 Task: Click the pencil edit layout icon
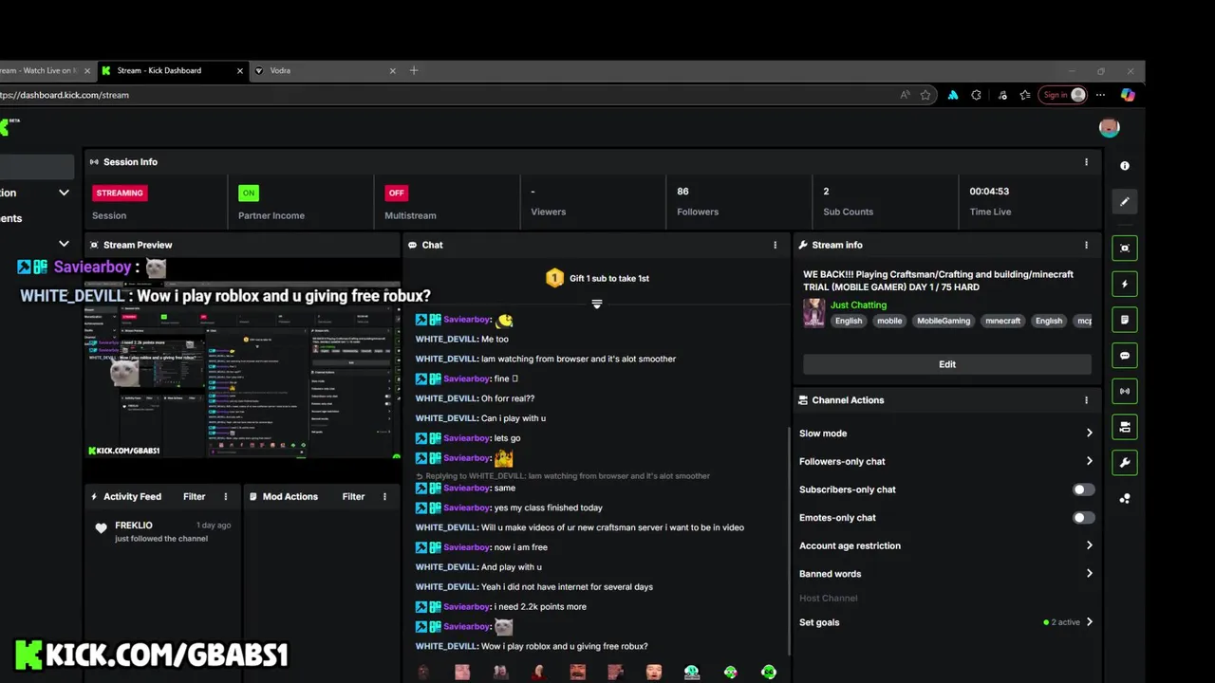(1125, 201)
